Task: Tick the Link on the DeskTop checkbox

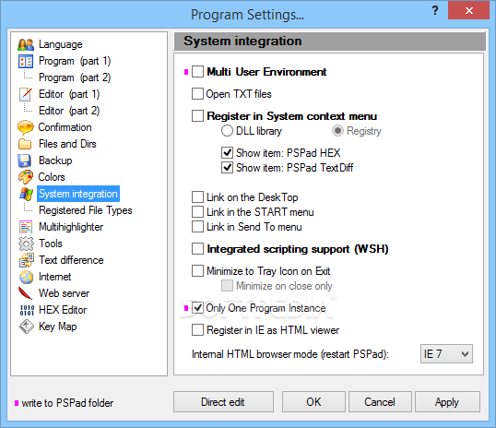Action: [x=197, y=196]
